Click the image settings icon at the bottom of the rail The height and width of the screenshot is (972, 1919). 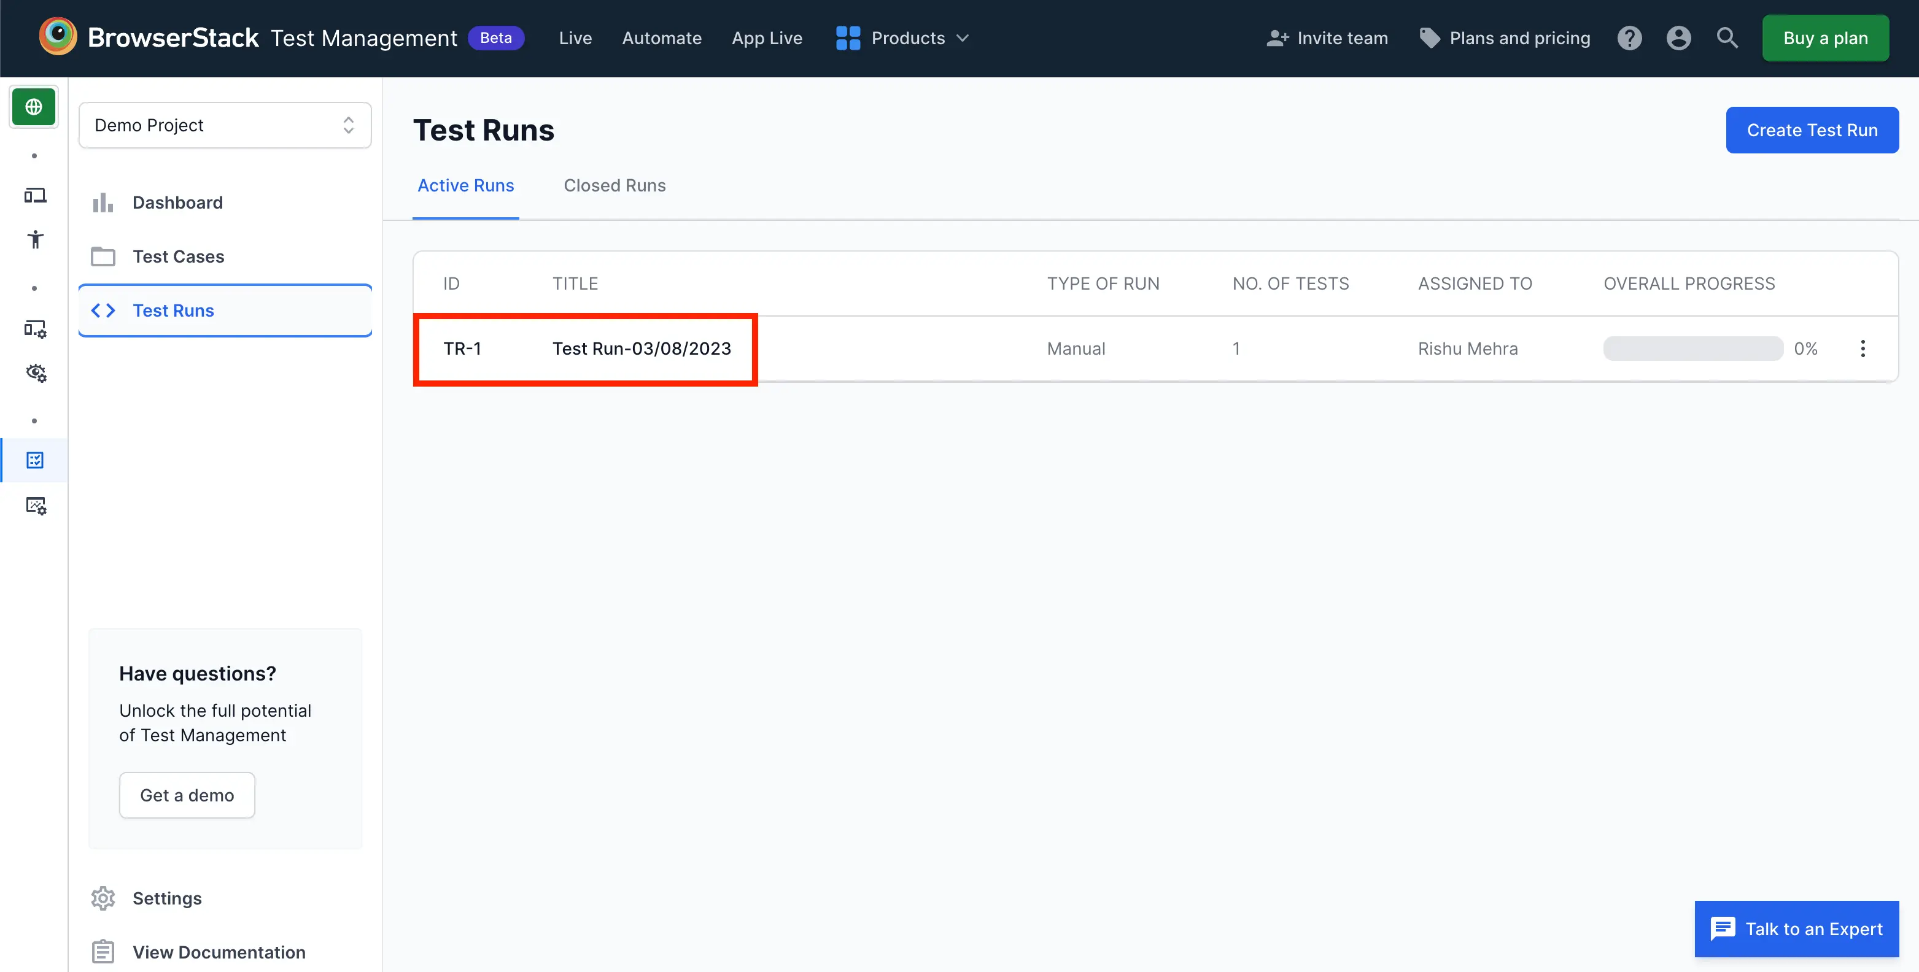[35, 506]
